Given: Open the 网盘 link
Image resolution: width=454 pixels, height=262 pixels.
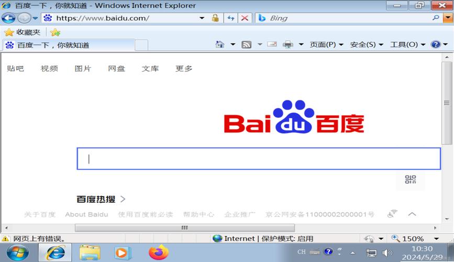Looking at the screenshot, I should [116, 69].
